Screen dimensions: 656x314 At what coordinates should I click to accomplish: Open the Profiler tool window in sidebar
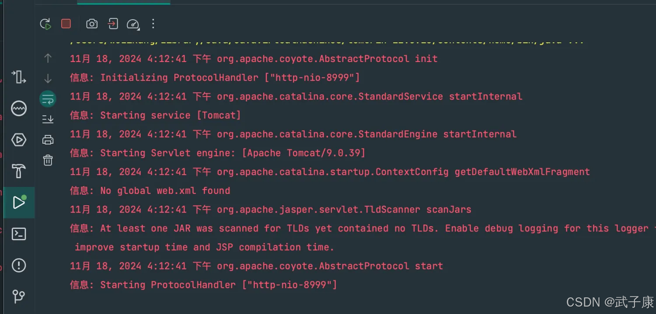point(19,109)
